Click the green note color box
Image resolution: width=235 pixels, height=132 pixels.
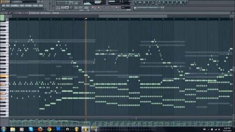point(2,18)
